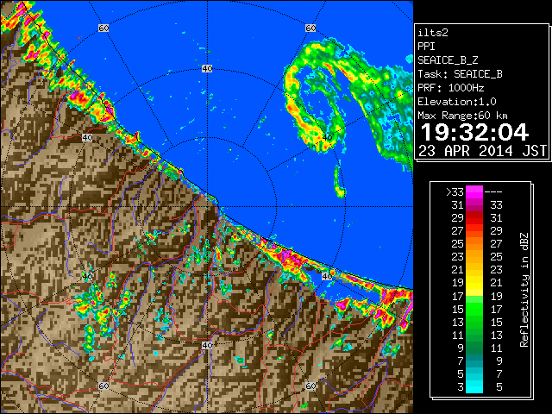
Task: Pick the red 29–31 dBZ legend swatch
Action: tap(474, 218)
